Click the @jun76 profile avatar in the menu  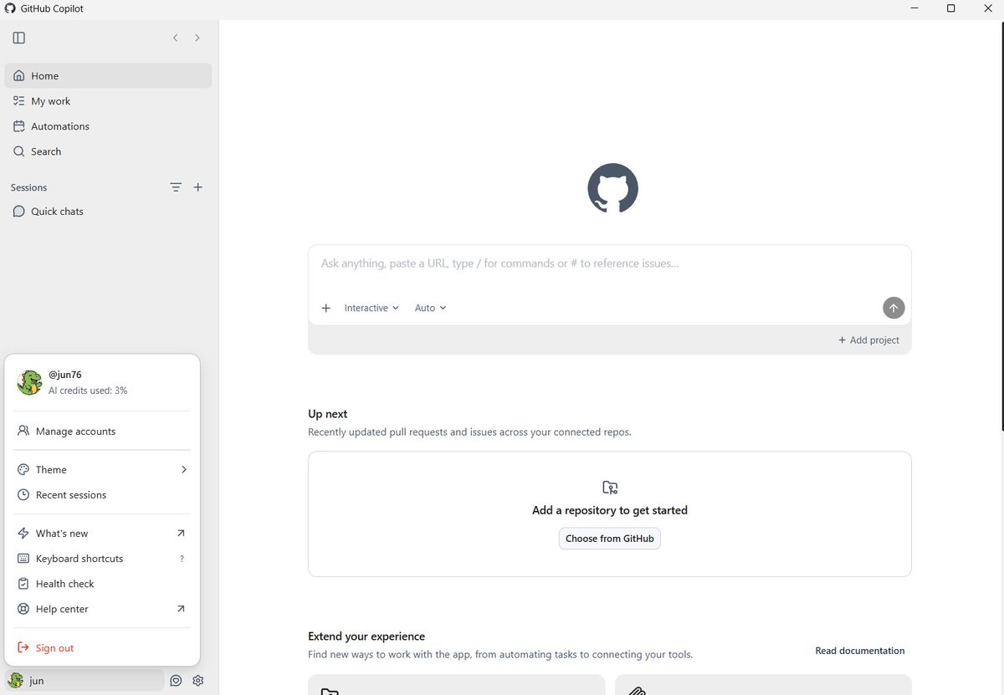29,382
